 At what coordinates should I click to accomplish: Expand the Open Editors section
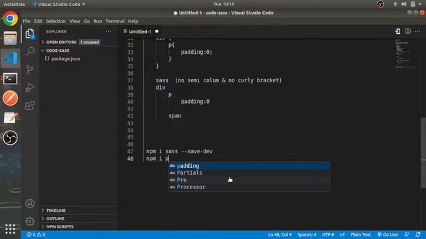tap(61, 42)
